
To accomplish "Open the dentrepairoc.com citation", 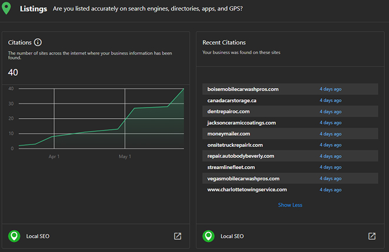I will pos(228,112).
